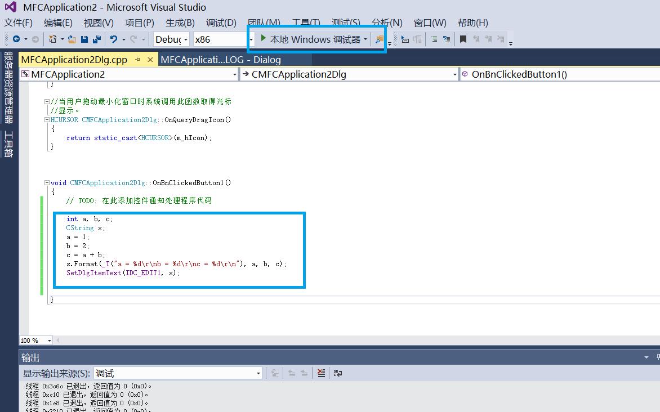Collapse the OnBnClickedButton1 function block
The image size is (660, 412).
point(47,182)
